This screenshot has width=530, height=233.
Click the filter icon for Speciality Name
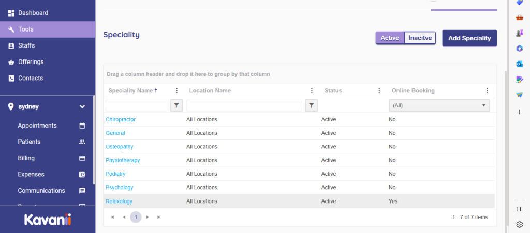coord(176,105)
